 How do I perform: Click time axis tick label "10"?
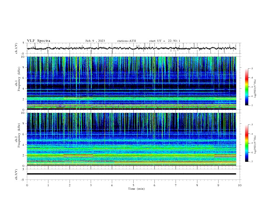(240, 185)
